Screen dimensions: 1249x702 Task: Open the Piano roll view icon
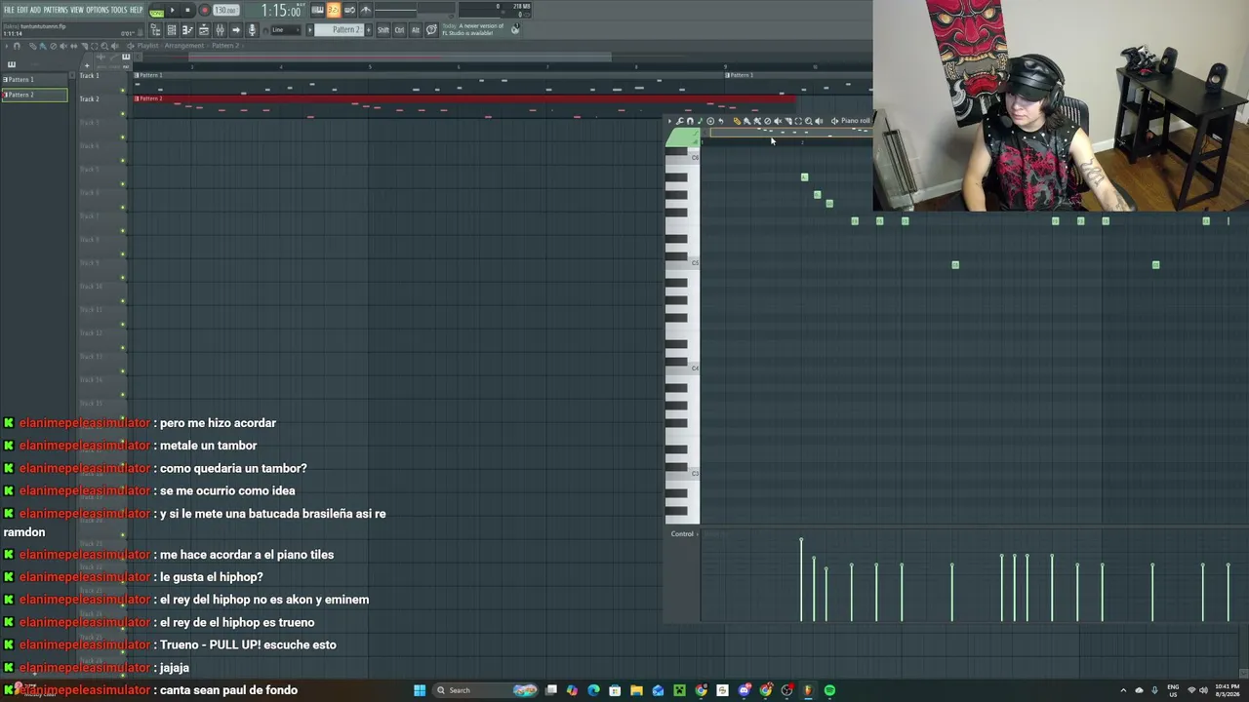click(x=187, y=30)
